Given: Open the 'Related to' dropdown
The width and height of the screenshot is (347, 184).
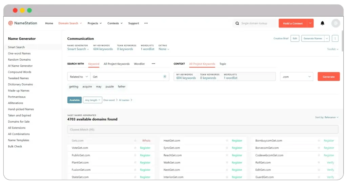Looking at the screenshot, I should point(79,77).
